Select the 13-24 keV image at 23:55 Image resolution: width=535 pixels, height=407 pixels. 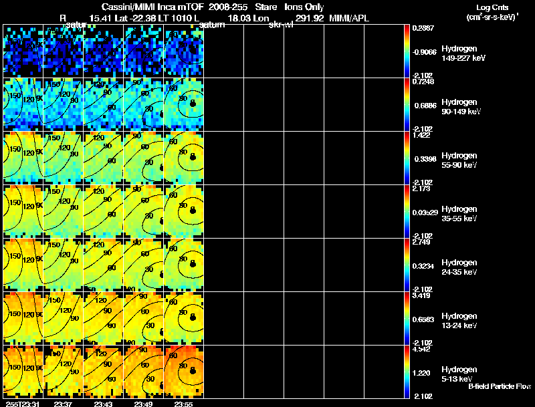[x=183, y=319]
